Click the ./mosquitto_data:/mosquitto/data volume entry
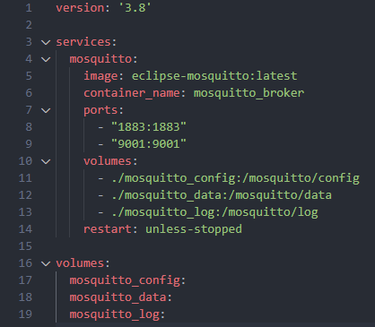The width and height of the screenshot is (375, 327). pos(222,195)
